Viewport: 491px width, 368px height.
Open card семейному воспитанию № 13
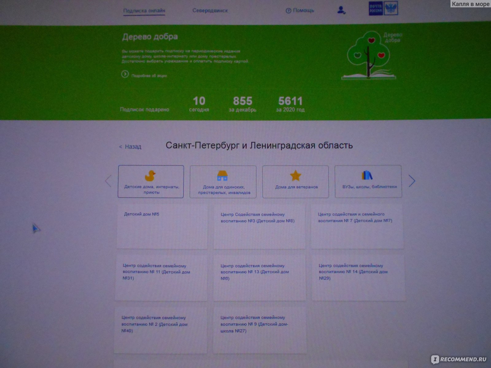(260, 278)
